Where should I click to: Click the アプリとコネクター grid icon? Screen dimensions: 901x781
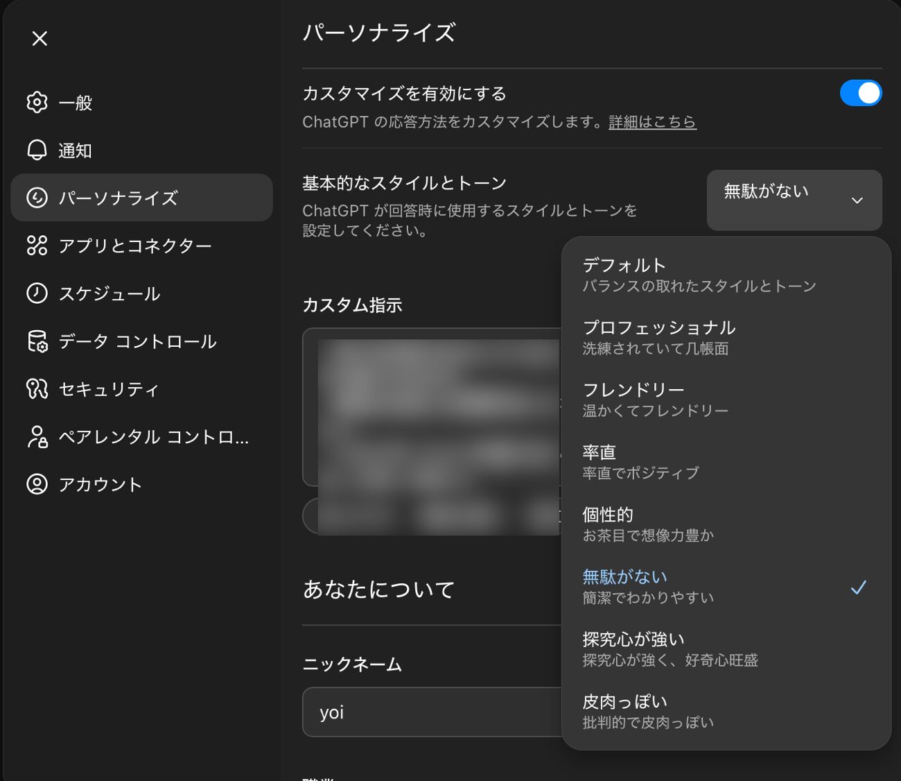pyautogui.click(x=37, y=246)
